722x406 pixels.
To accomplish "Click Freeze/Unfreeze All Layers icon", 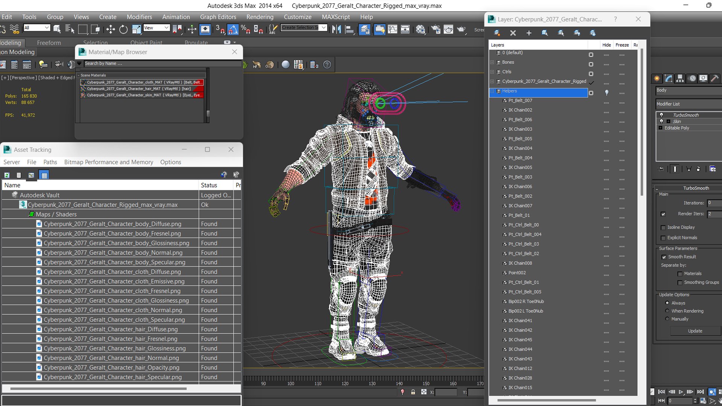I will (x=593, y=33).
